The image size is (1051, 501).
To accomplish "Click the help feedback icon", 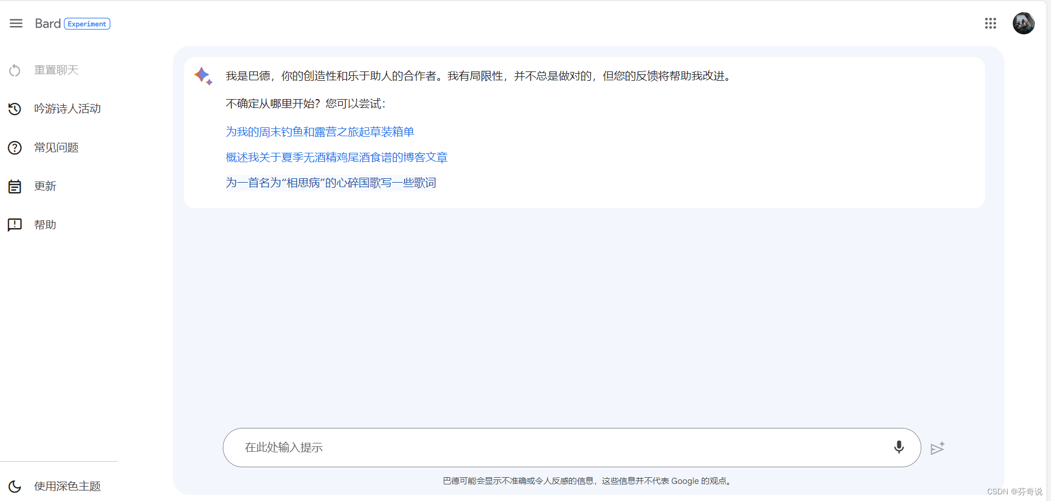I will click(15, 225).
